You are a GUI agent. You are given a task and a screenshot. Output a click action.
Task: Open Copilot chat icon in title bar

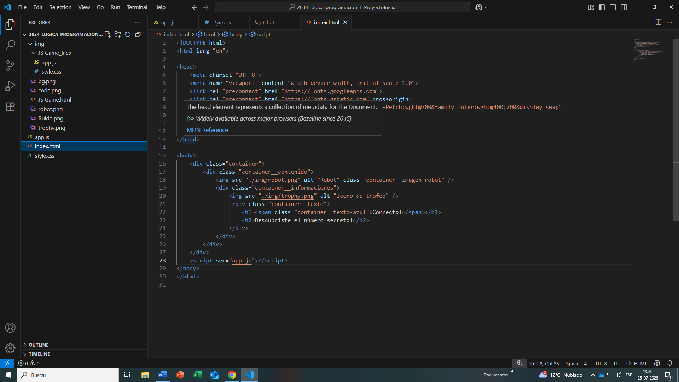[x=479, y=7]
